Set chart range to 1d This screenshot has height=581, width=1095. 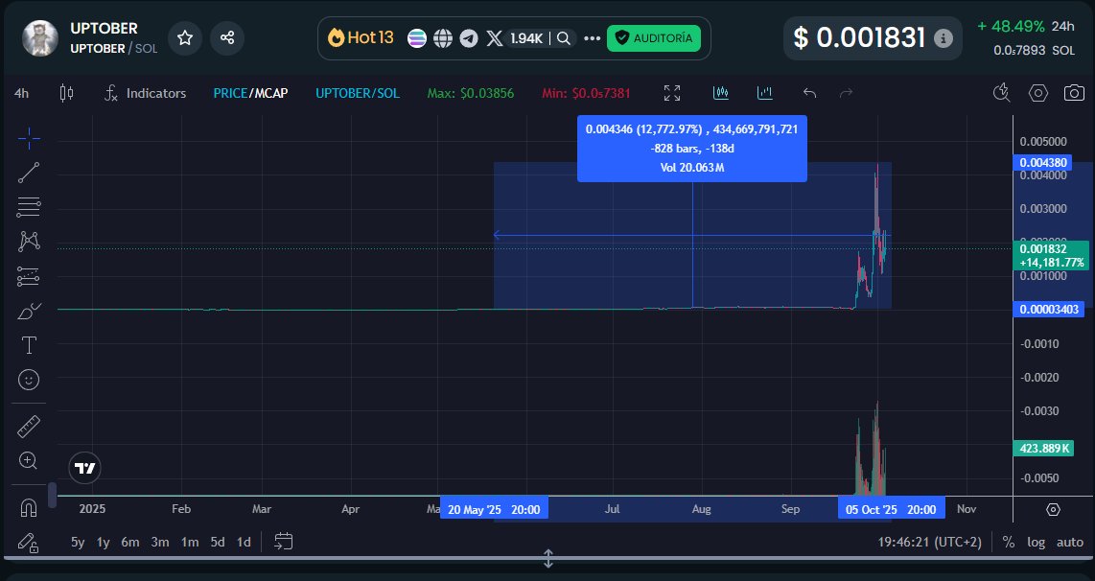(244, 542)
